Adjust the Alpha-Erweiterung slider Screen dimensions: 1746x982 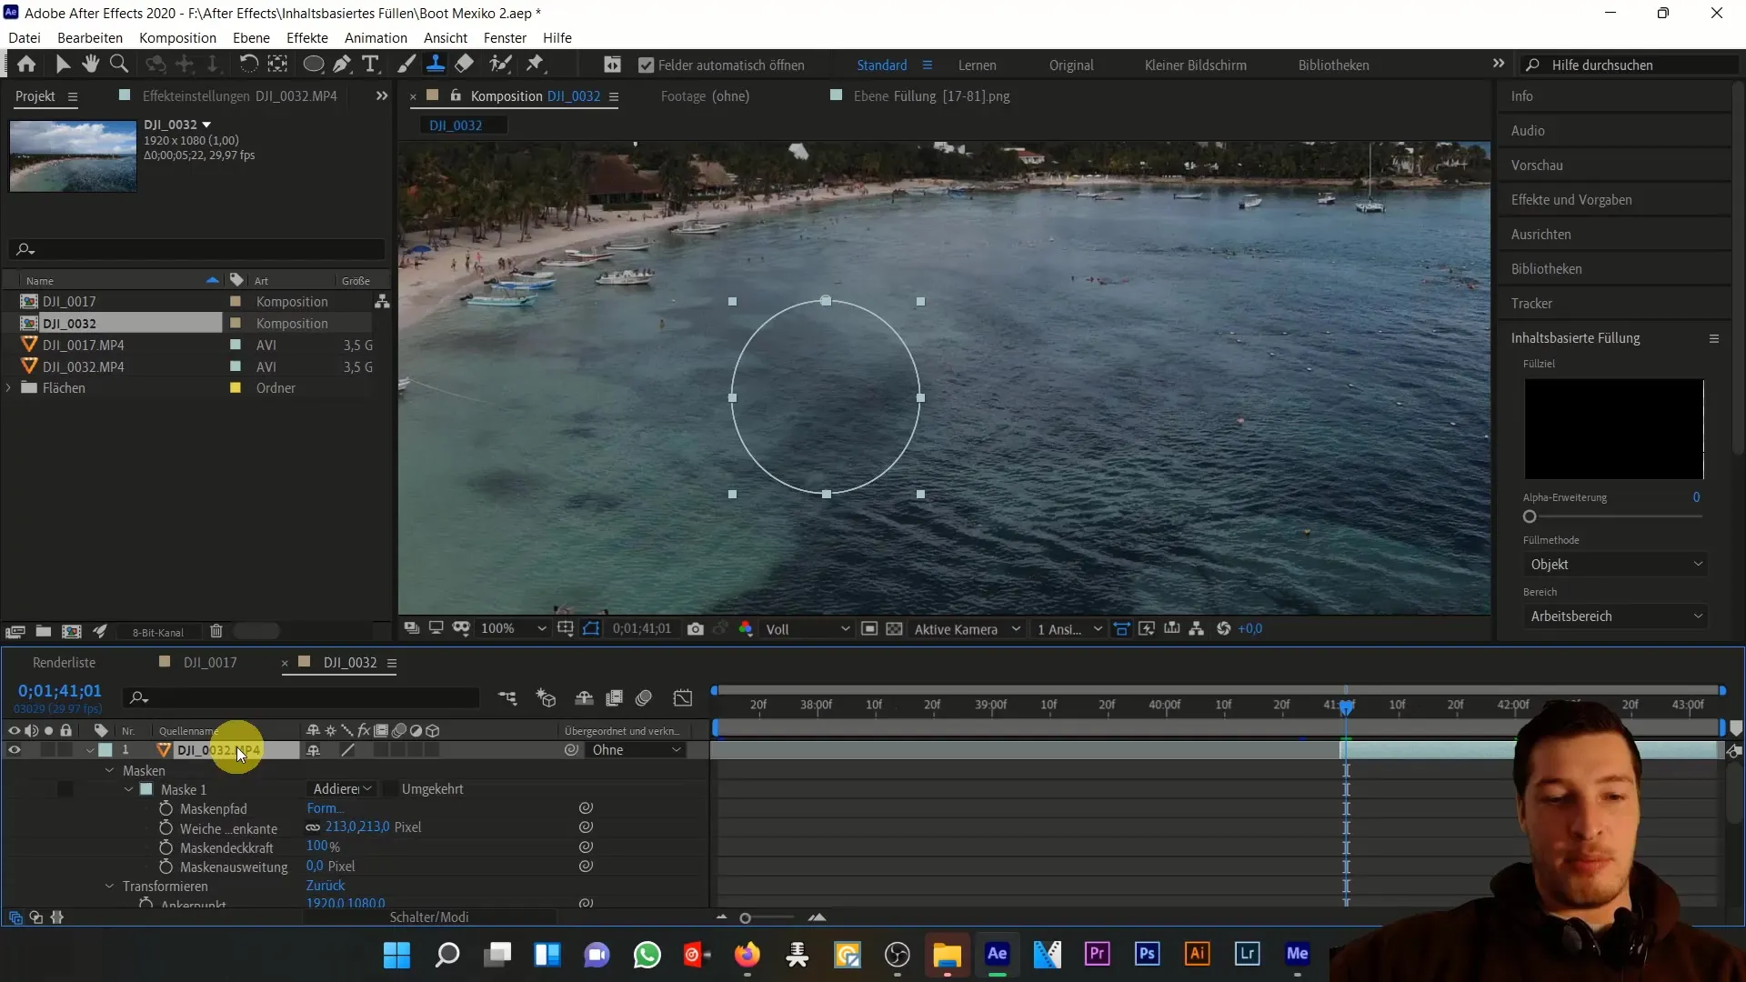click(1530, 516)
